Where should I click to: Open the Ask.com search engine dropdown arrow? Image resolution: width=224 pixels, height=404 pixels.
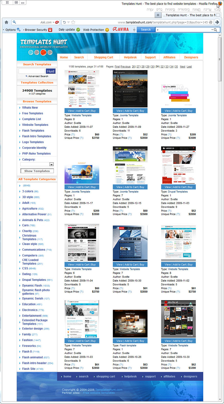point(53,22)
